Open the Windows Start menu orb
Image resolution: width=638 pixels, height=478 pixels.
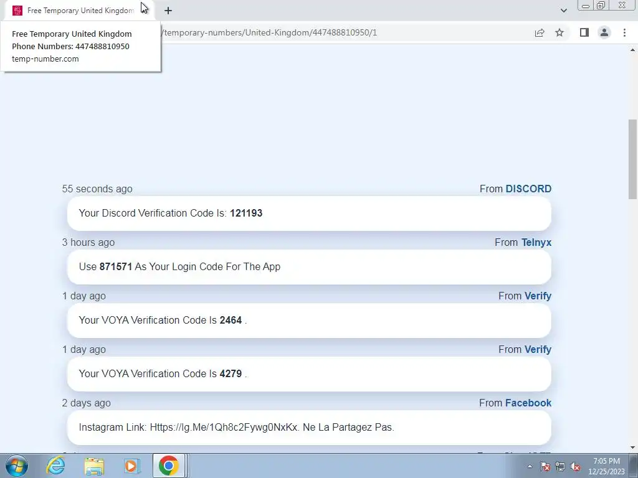17,466
